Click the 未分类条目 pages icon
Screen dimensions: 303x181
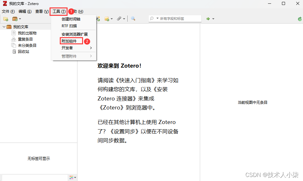tap(14, 45)
